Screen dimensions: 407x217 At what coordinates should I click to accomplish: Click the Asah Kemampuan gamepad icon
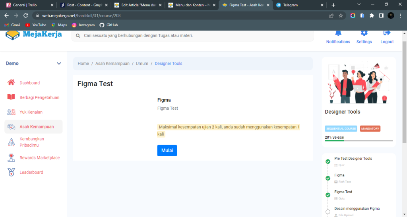click(x=11, y=127)
